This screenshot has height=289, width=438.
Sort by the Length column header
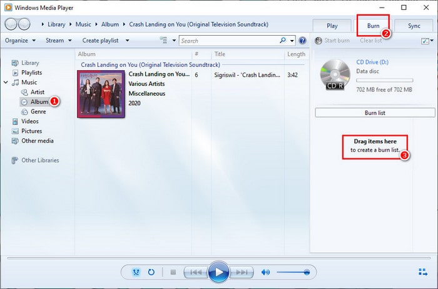[x=297, y=54]
